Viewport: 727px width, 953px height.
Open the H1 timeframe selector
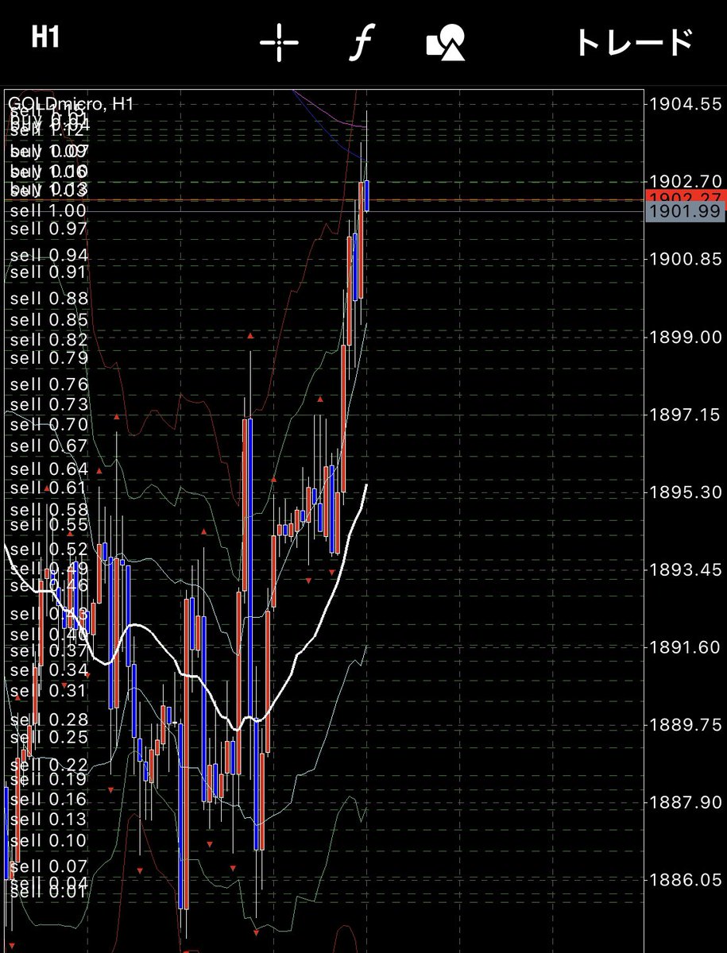45,38
